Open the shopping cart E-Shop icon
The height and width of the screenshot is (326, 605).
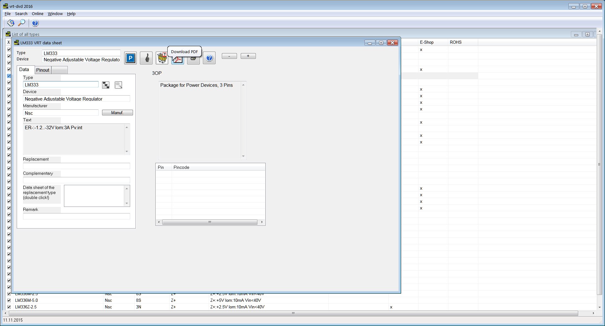(162, 58)
